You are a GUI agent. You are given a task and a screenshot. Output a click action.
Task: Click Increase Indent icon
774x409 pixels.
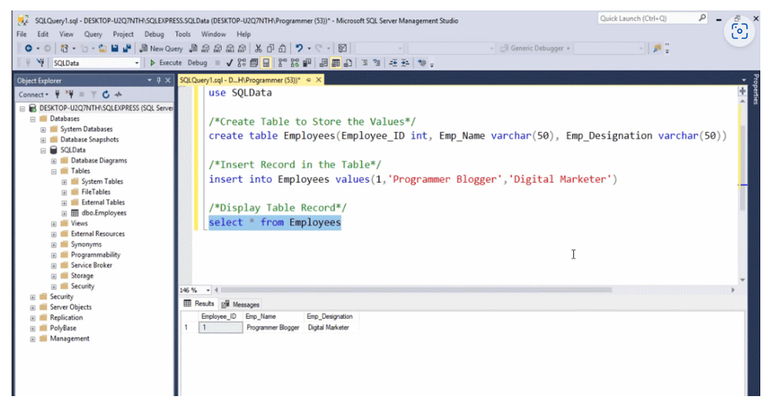click(405, 63)
